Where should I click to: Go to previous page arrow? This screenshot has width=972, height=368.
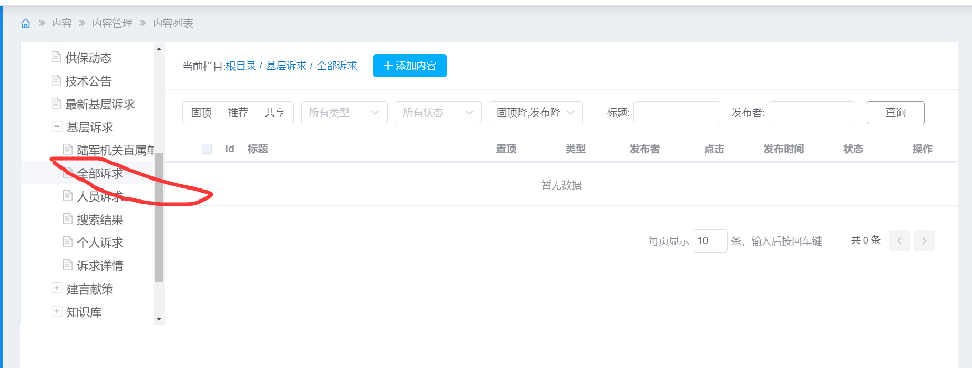pos(899,241)
